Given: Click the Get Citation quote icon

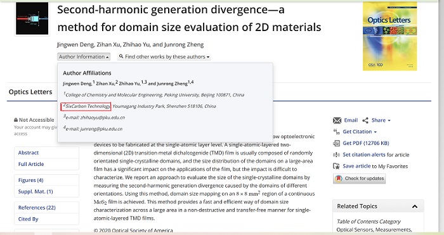Looking at the screenshot, I should (x=336, y=132).
